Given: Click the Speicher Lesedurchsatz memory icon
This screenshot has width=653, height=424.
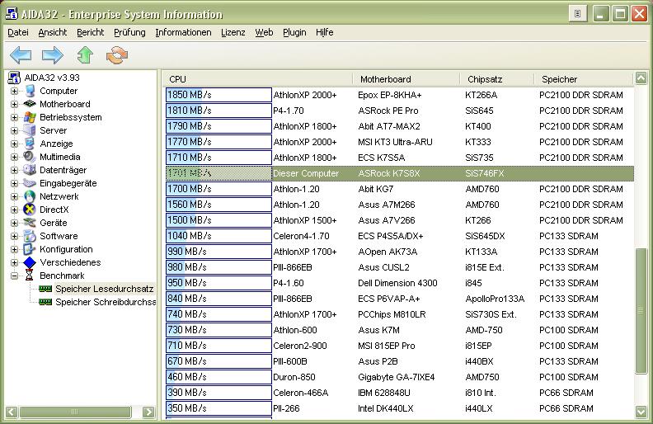Looking at the screenshot, I should pyautogui.click(x=45, y=289).
